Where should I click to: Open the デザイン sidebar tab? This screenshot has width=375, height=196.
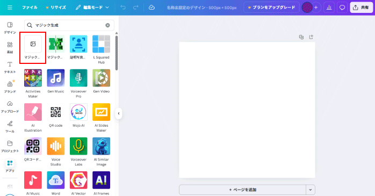10,28
